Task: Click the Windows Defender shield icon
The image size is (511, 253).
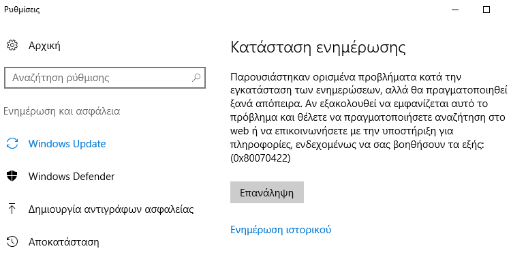Action: [12, 177]
